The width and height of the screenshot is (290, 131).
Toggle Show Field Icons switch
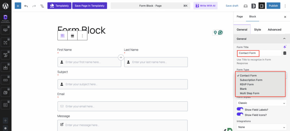pyautogui.click(x=240, y=115)
